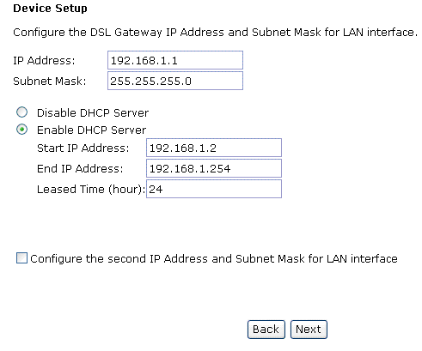
Task: Select the Enable DHCP Server radio button
Action: click(x=22, y=130)
